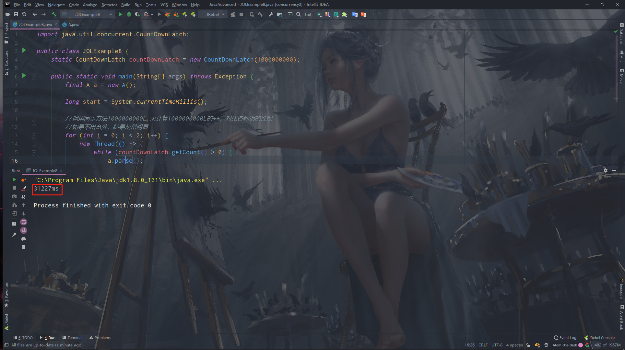Switch to the A.java editor tab
625x350 pixels.
click(x=74, y=24)
